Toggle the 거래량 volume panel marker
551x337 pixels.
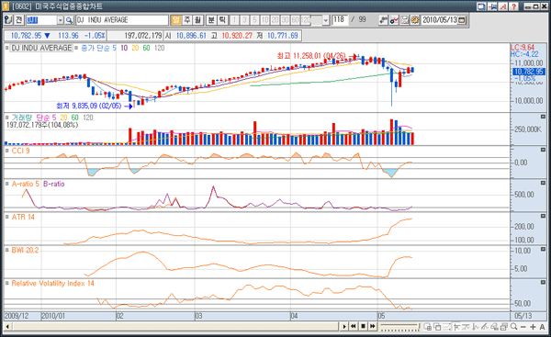tap(6, 118)
